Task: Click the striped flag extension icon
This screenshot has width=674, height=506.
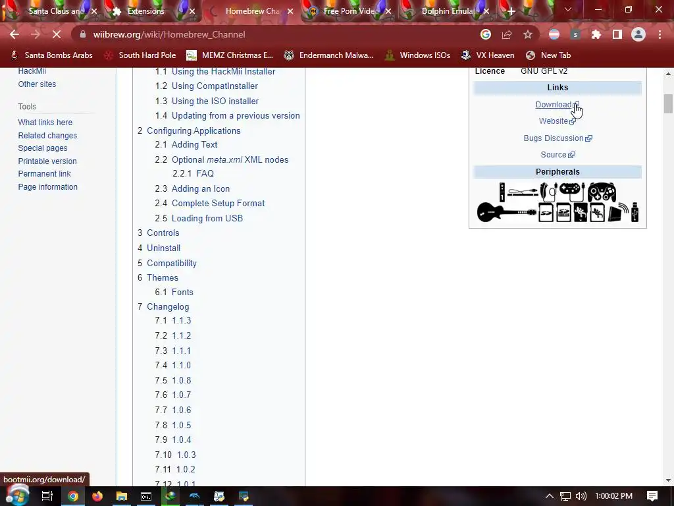Action: [x=554, y=34]
